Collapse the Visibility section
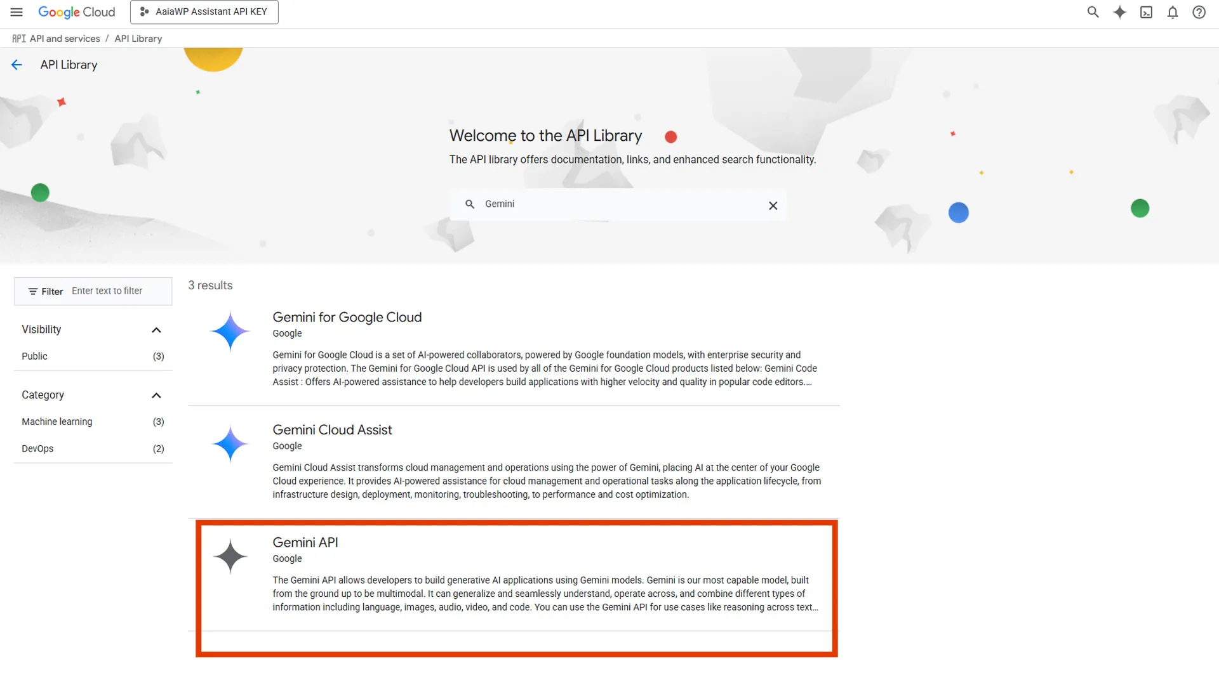This screenshot has height=685, width=1219. point(156,330)
